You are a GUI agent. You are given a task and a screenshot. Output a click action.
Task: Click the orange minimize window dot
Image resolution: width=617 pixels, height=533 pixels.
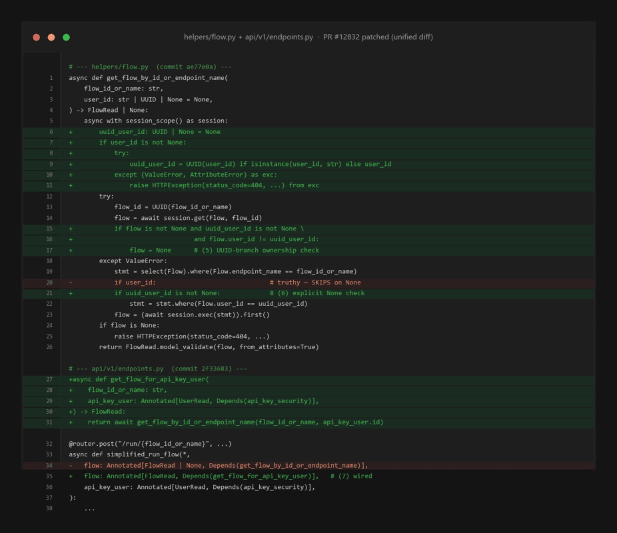[51, 37]
